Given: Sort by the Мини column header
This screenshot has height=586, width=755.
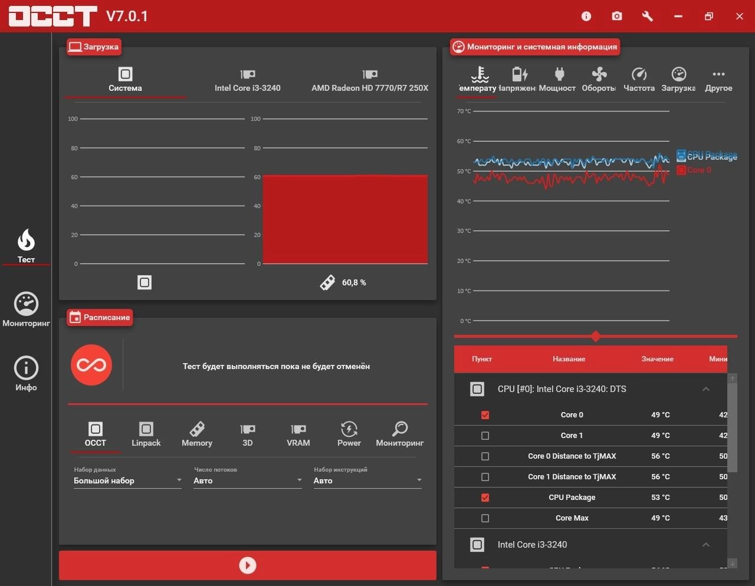Looking at the screenshot, I should tap(718, 359).
